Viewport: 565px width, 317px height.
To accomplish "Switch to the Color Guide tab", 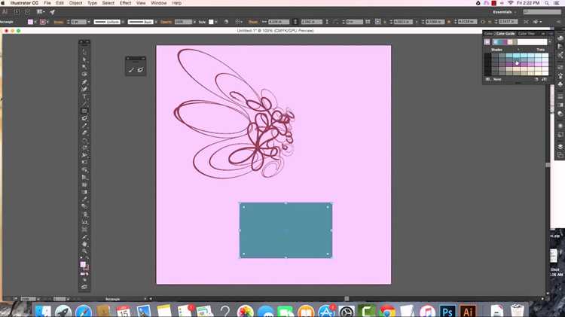I will tap(505, 33).
